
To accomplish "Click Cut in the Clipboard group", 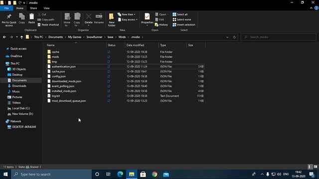I will click(x=42, y=14).
